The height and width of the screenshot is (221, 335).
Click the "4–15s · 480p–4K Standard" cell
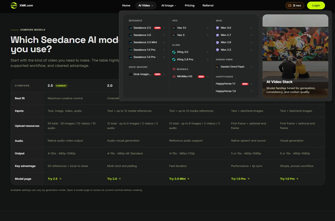pos(125,154)
